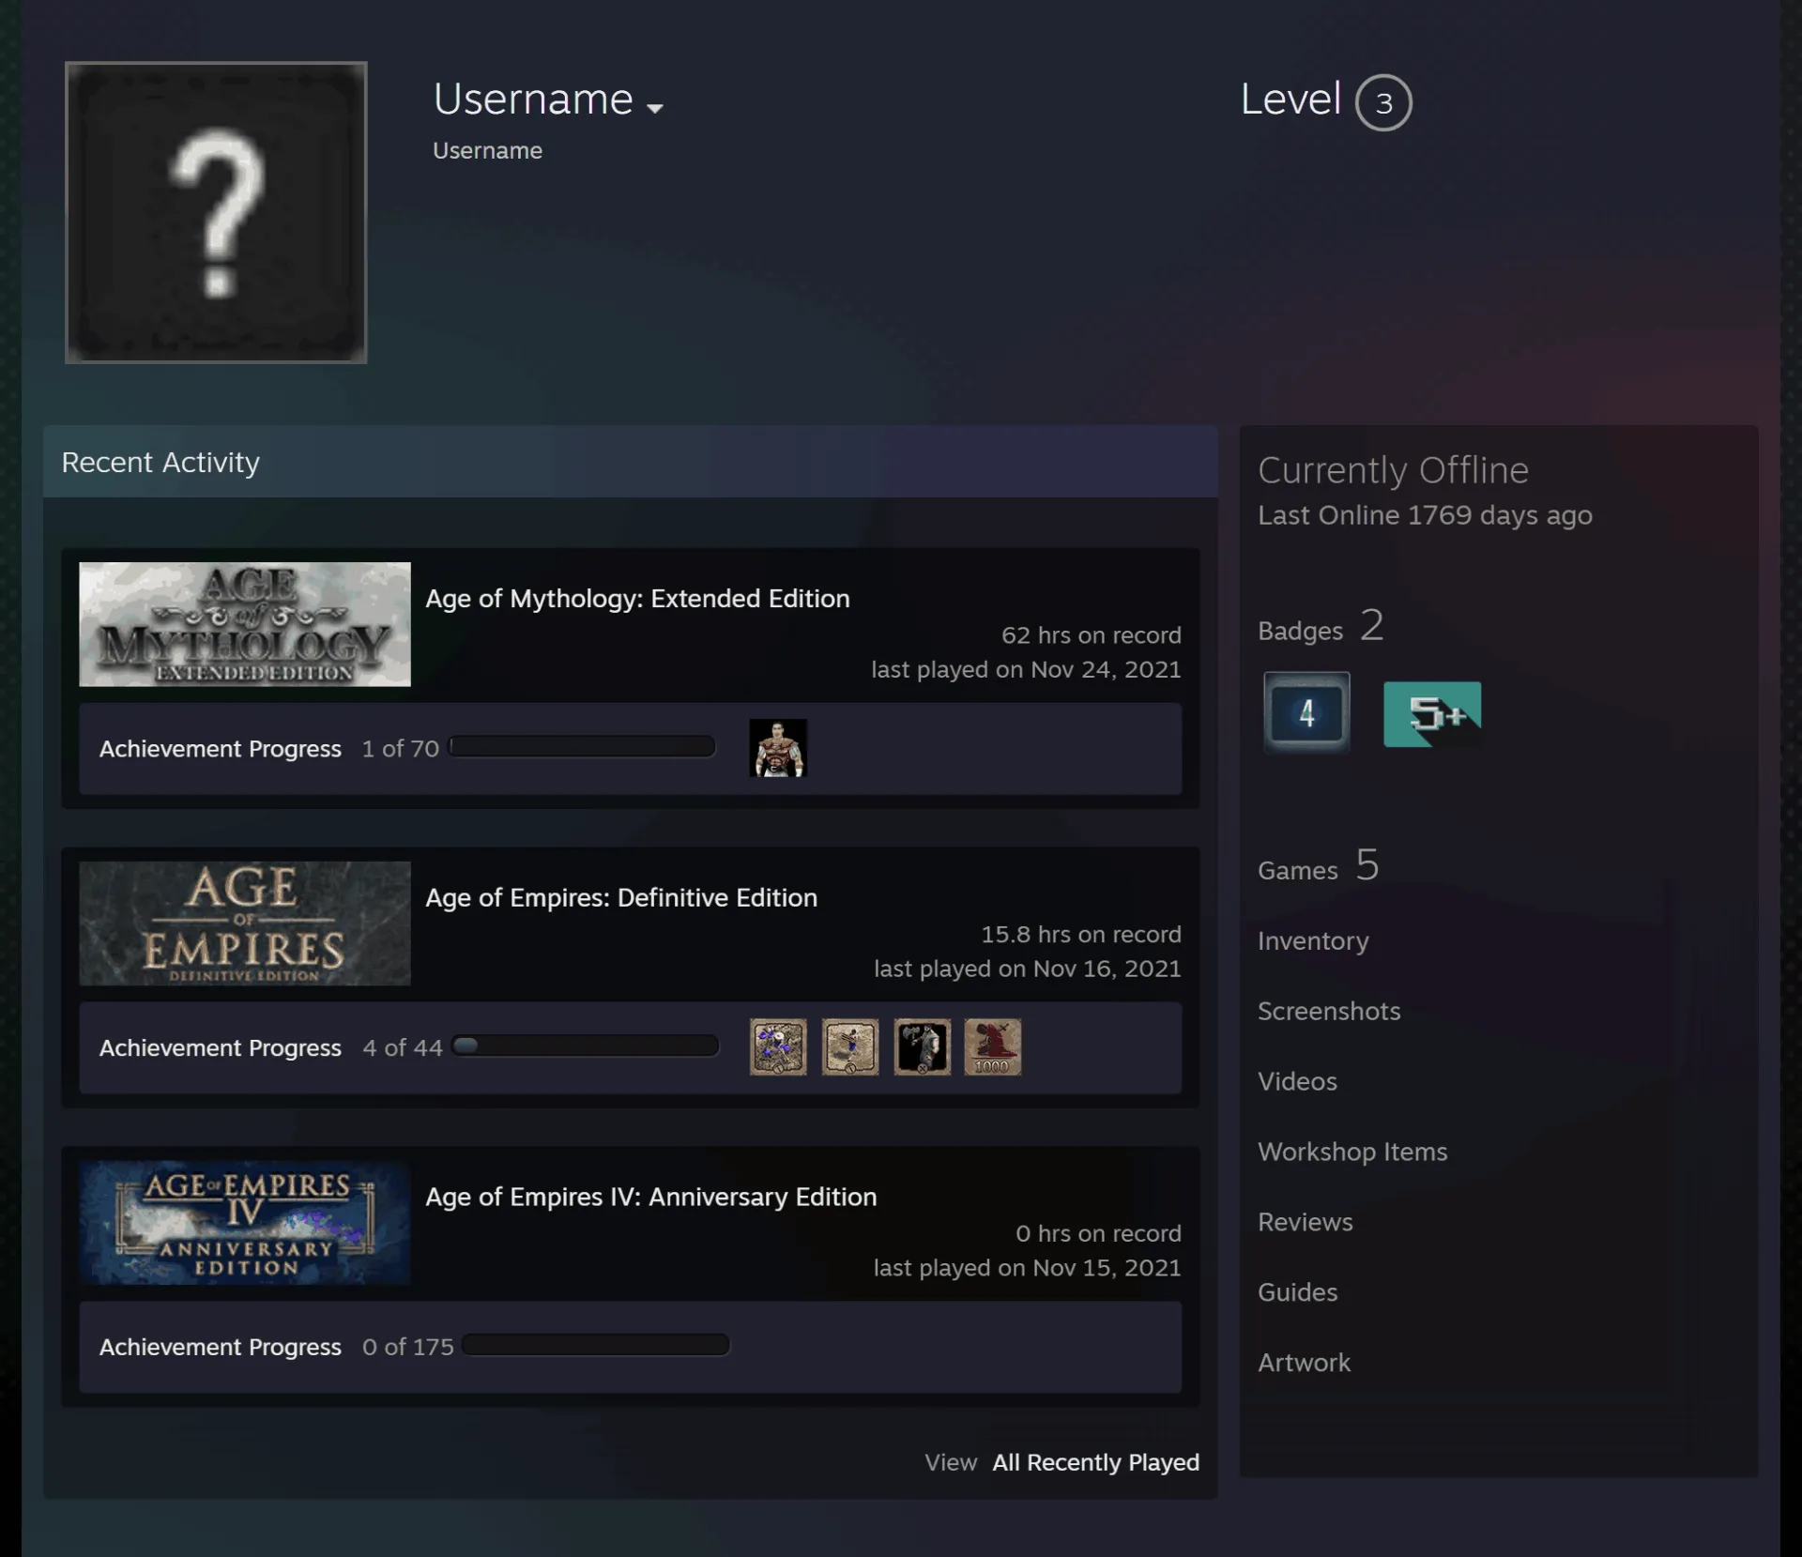Viewport: 1802px width, 1557px height.
Task: Open the Screenshots page
Action: (x=1329, y=1012)
